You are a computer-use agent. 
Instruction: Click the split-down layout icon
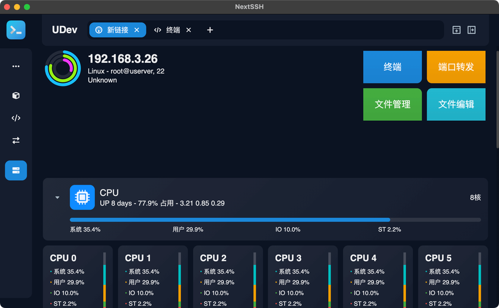click(x=456, y=30)
